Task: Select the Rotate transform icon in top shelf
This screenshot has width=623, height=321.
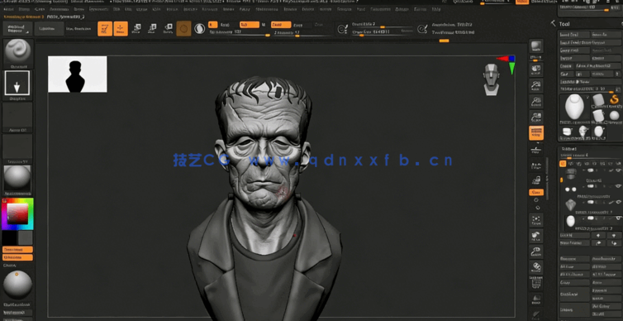Action: (168, 28)
